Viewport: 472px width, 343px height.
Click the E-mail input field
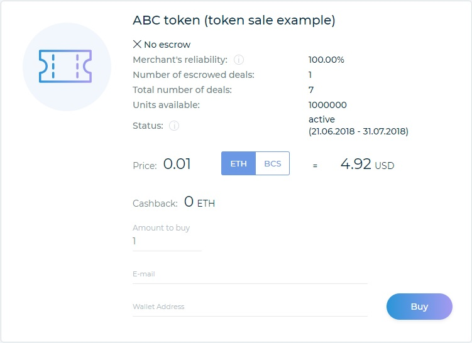click(250, 275)
